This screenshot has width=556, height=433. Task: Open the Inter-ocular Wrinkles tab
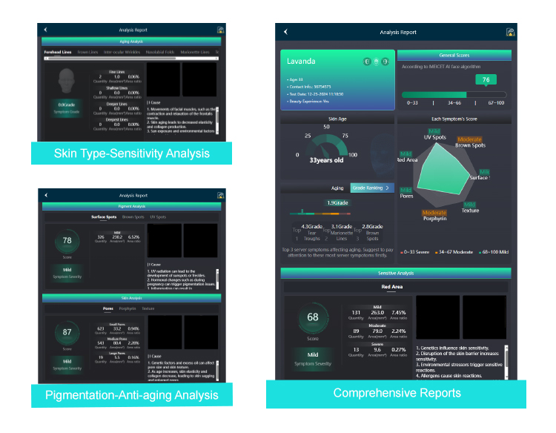click(x=122, y=53)
